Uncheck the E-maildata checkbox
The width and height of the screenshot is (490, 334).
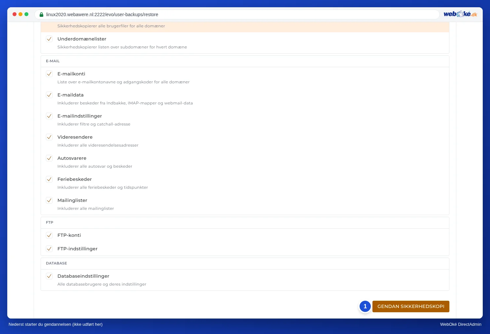(x=49, y=95)
